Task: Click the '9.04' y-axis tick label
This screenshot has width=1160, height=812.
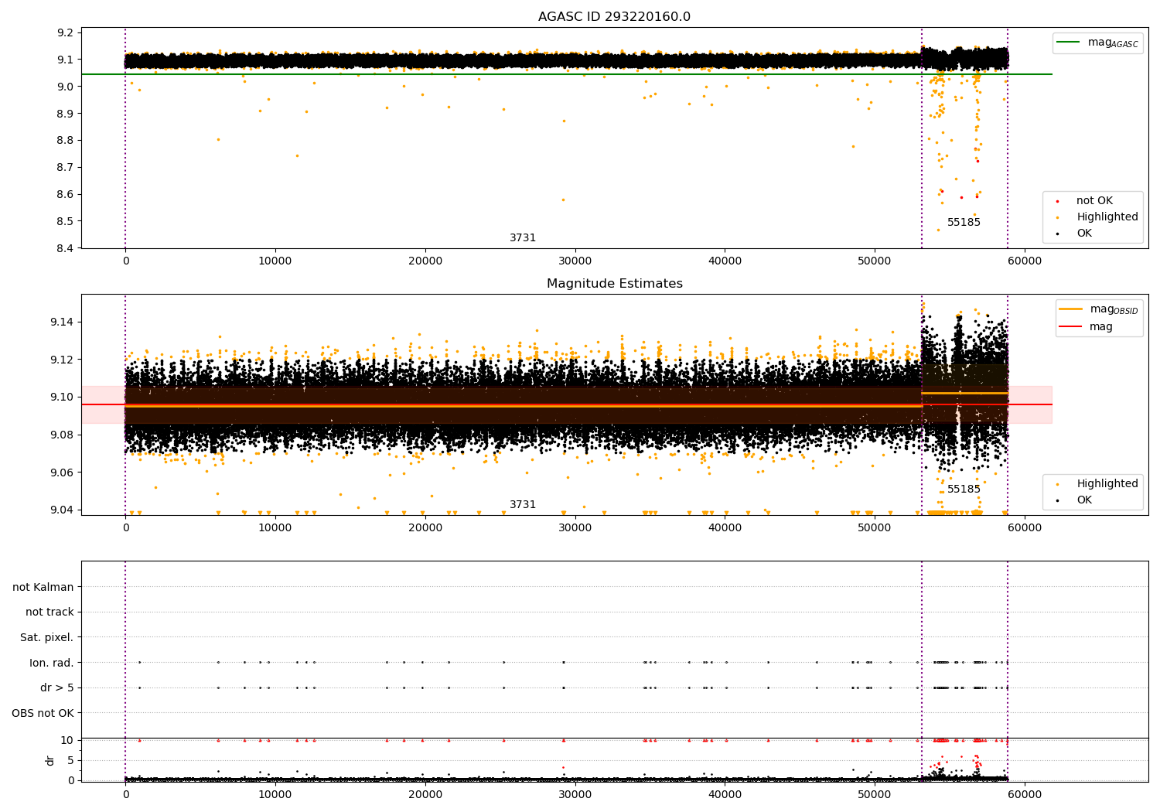Action: [63, 510]
